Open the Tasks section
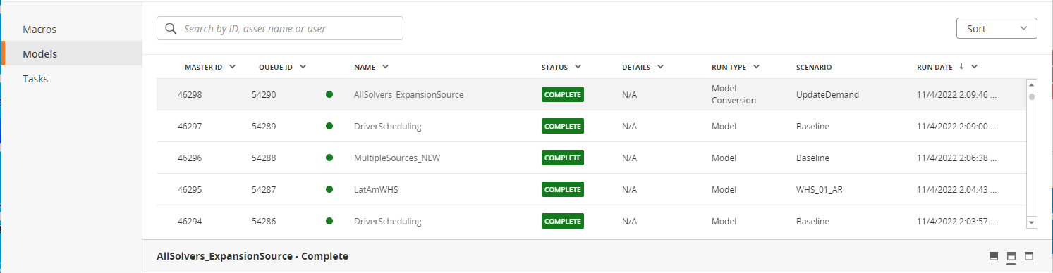This screenshot has width=1053, height=273. [x=35, y=79]
